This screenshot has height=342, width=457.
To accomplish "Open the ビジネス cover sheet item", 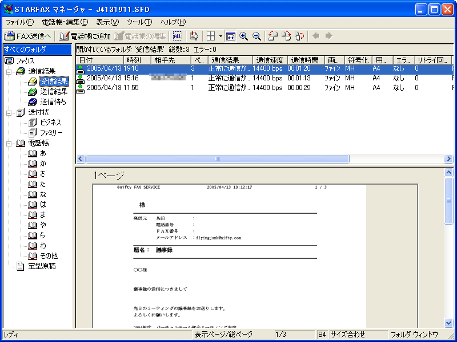I will (x=51, y=123).
